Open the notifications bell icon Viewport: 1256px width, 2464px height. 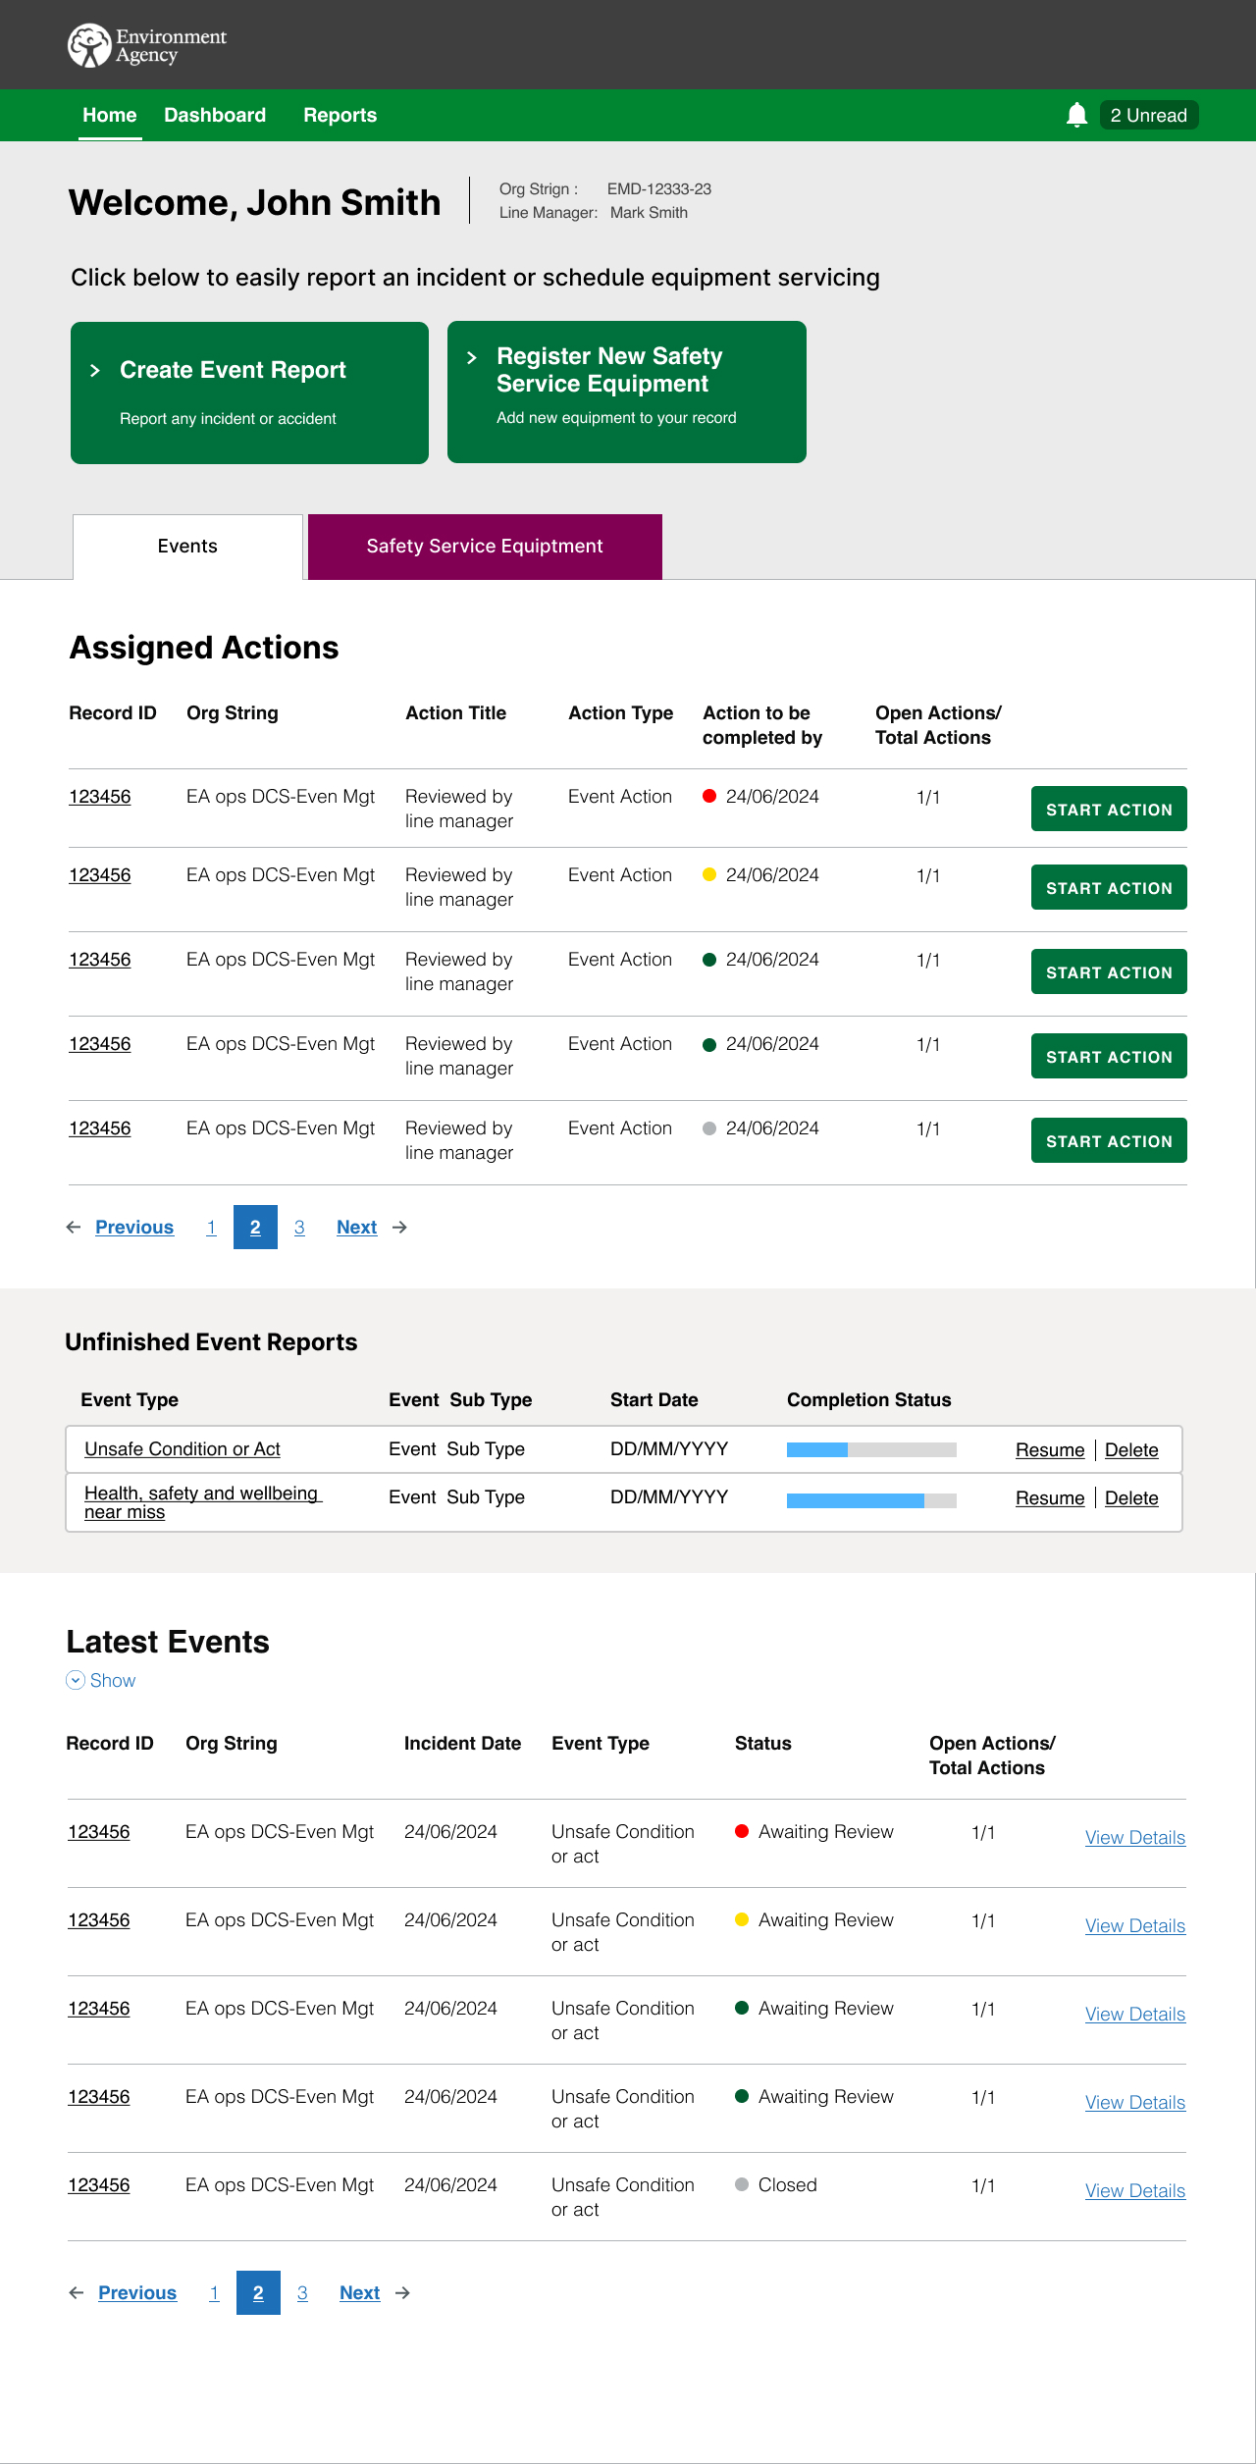click(1076, 115)
